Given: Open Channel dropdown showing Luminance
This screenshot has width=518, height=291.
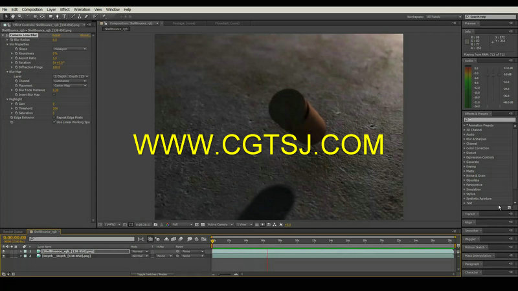Looking at the screenshot, I should coord(70,81).
